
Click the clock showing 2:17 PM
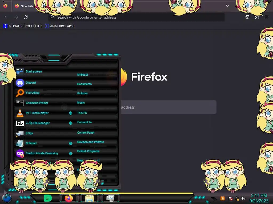[259, 198]
